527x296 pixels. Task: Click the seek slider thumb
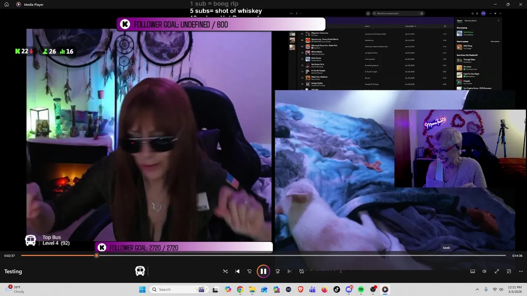tap(96, 255)
